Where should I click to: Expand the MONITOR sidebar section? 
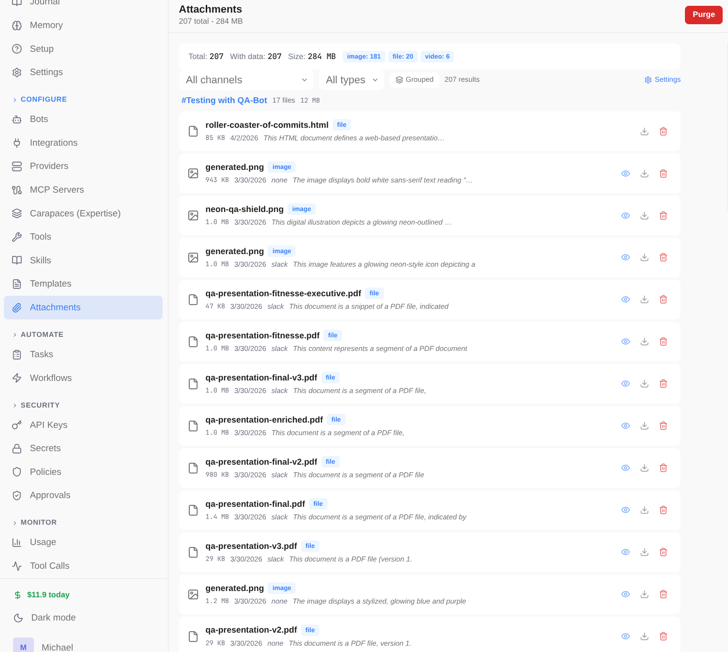[35, 522]
